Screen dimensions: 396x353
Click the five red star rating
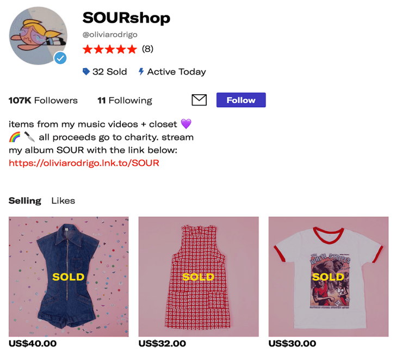point(110,49)
